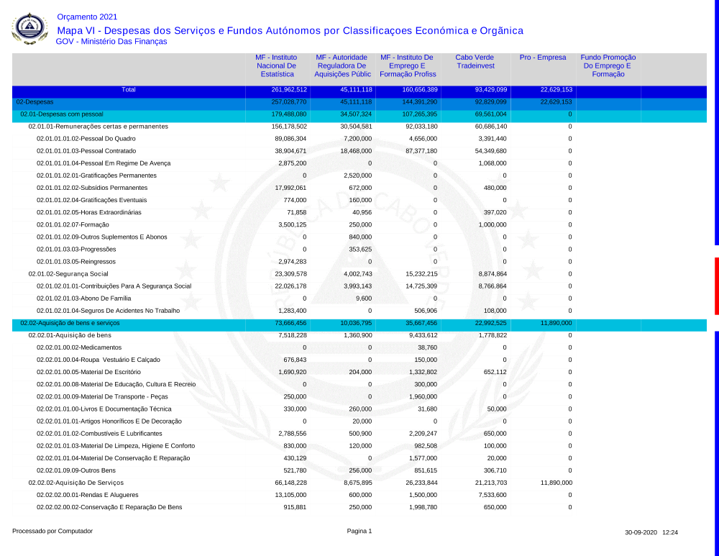Screen dimensions: 719x556
Task: Click the 'Fundo Promoção Do Emprego E Formação' header
Action: coord(608,65)
